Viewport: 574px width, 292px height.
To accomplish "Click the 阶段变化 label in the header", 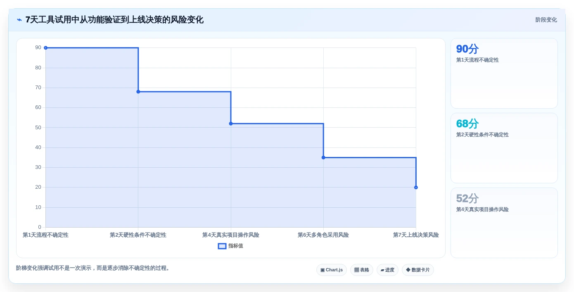I will [546, 20].
